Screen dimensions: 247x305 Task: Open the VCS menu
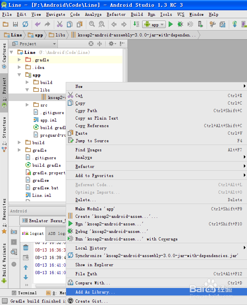coord(181,14)
